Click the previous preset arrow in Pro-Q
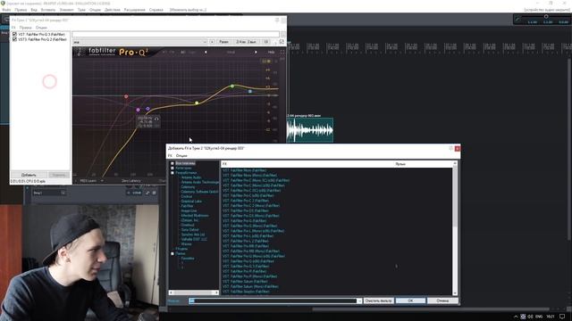This screenshot has height=321, width=572. click(x=206, y=53)
